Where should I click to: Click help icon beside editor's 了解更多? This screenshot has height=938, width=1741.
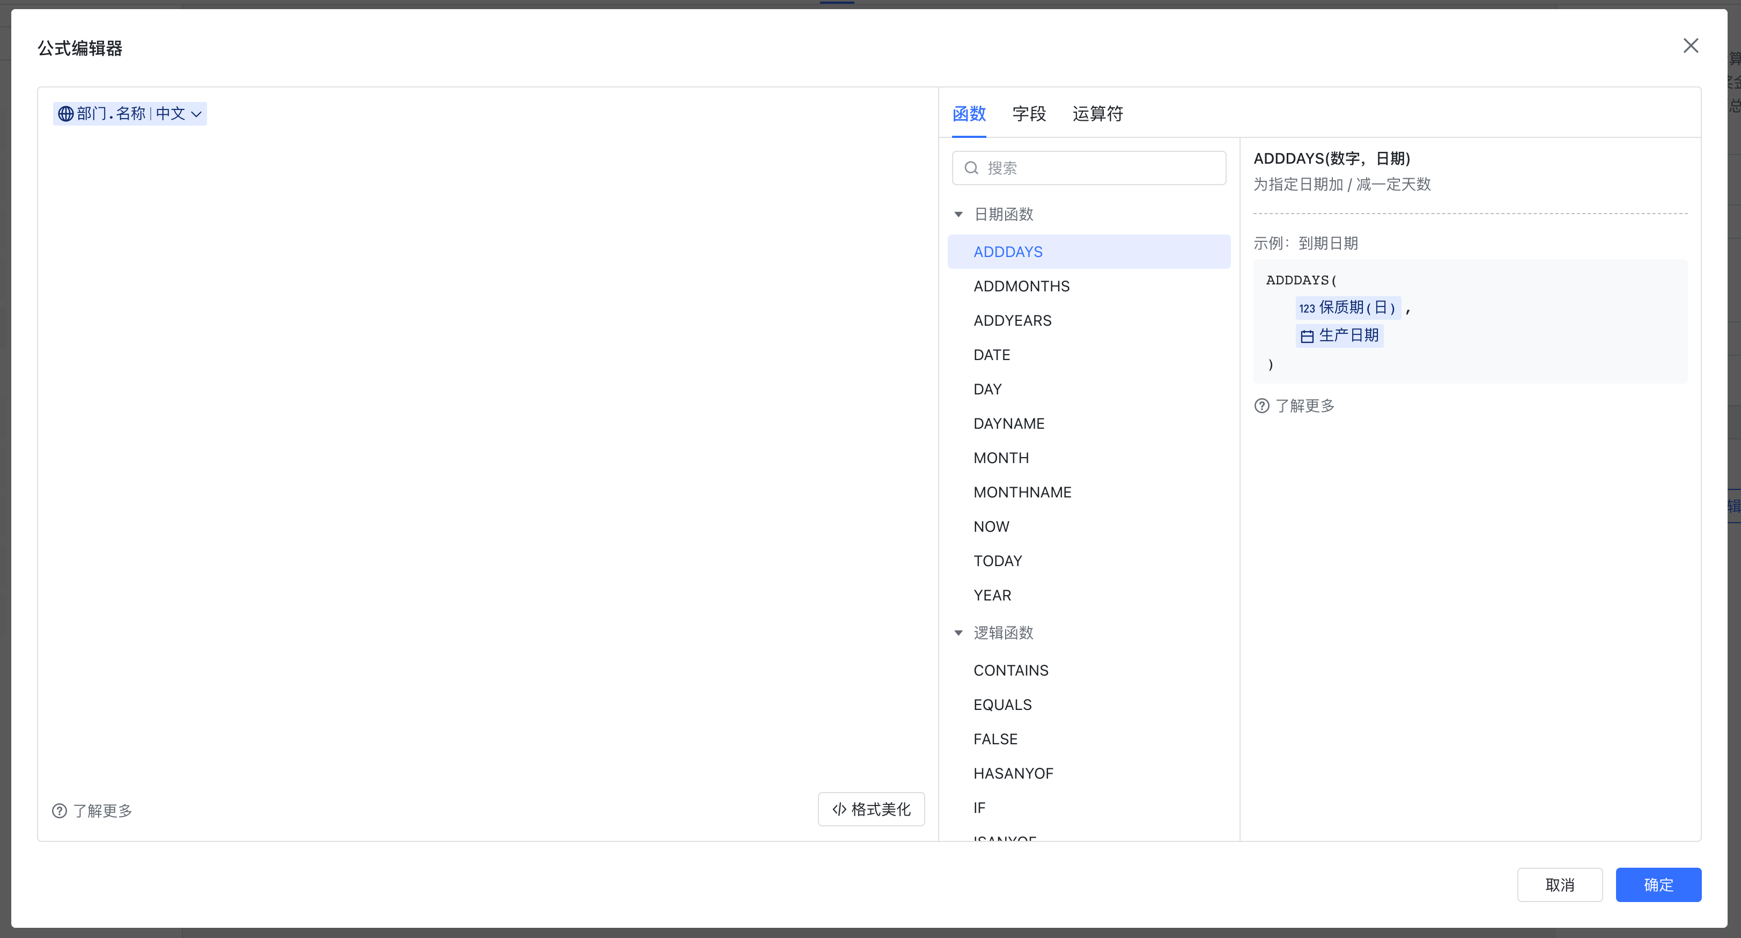[60, 811]
